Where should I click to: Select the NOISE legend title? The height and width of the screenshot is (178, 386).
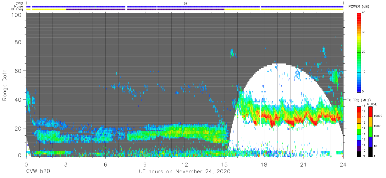(373, 104)
